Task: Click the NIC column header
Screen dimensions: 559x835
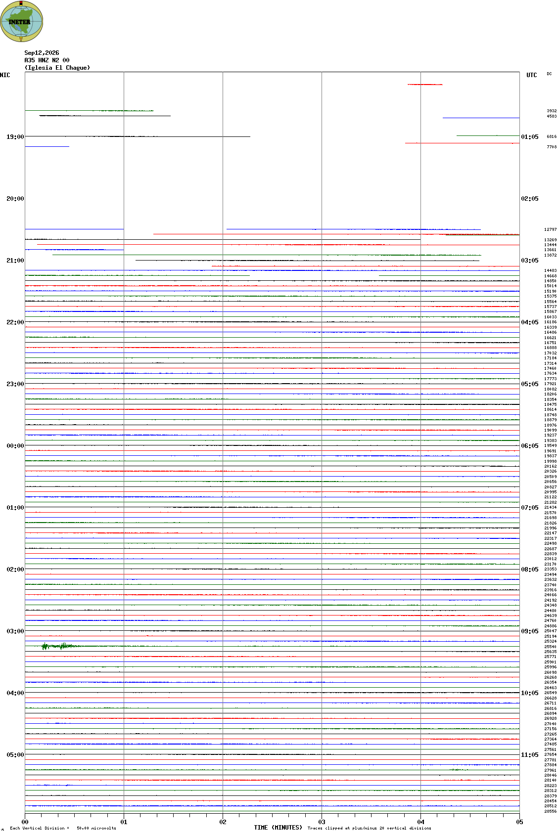Action: [5, 75]
